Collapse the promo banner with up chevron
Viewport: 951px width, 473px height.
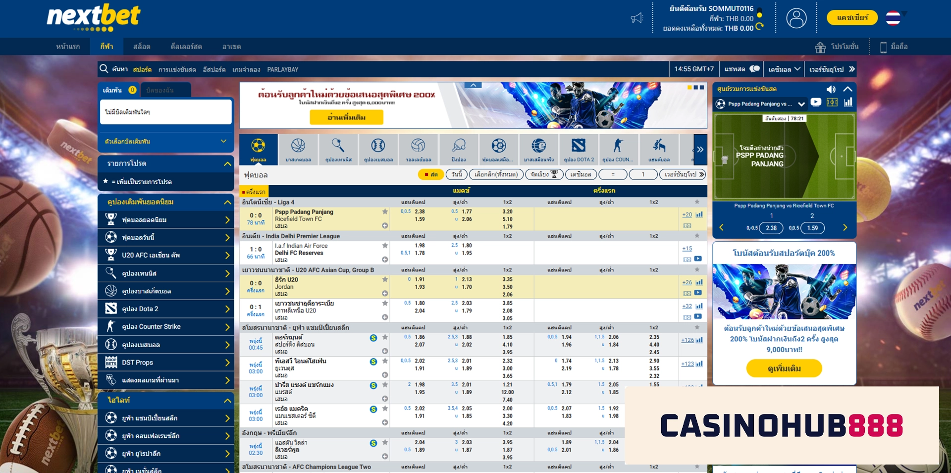473,85
